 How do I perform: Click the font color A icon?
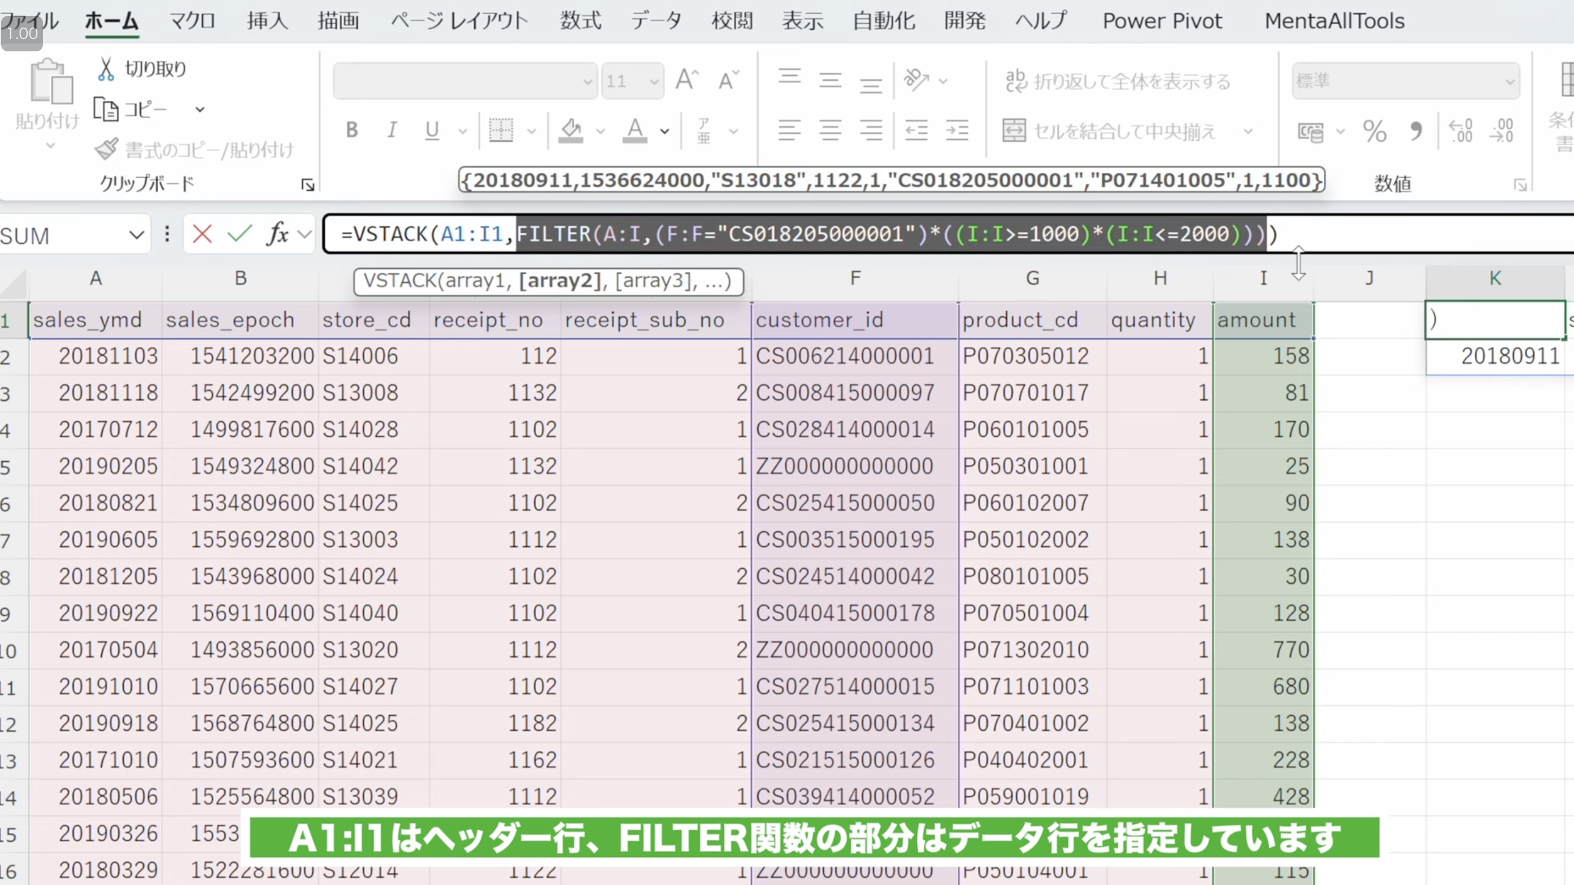click(635, 130)
